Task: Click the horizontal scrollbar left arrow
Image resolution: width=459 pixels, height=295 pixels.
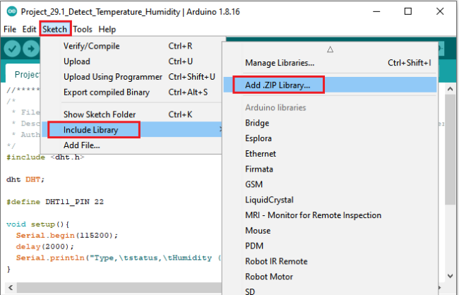Action: click(x=11, y=287)
